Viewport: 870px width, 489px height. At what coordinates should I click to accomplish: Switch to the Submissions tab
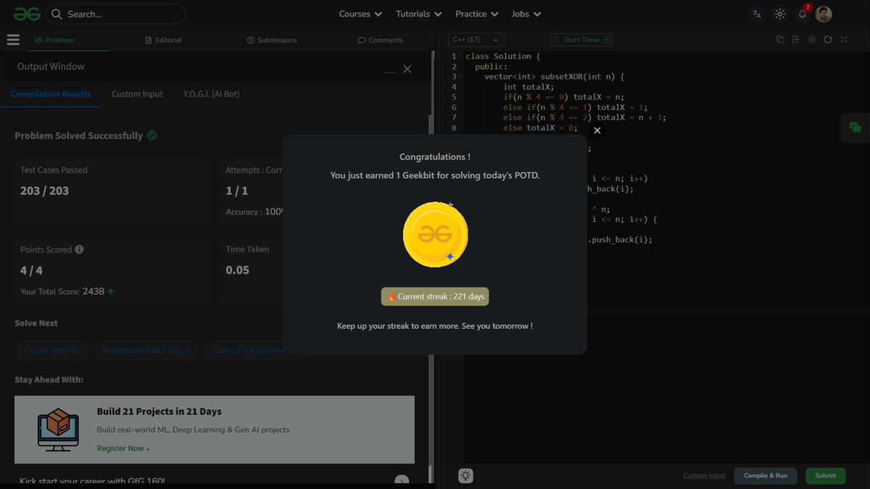click(x=272, y=40)
